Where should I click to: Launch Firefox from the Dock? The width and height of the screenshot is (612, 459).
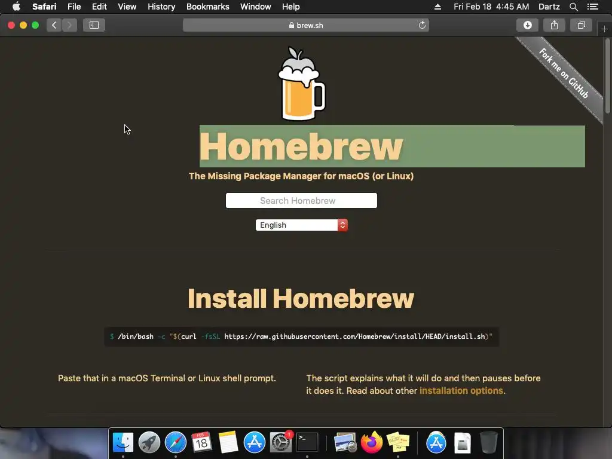click(x=372, y=443)
